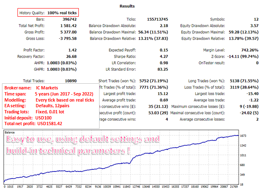The height and width of the screenshot is (195, 260).
Task: Select LR Correlation value 0.98
Action: [164, 63]
